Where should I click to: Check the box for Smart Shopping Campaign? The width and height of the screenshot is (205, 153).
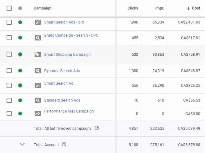point(9,54)
